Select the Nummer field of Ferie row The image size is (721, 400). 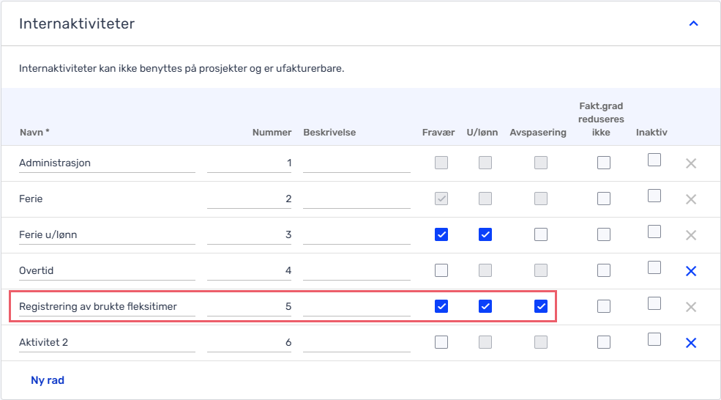249,199
